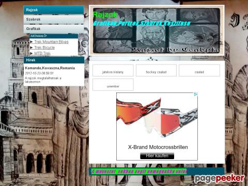Viewport: 248px width, 186px height.
Task: Click the Hier kaufen button
Action: tap(157, 156)
